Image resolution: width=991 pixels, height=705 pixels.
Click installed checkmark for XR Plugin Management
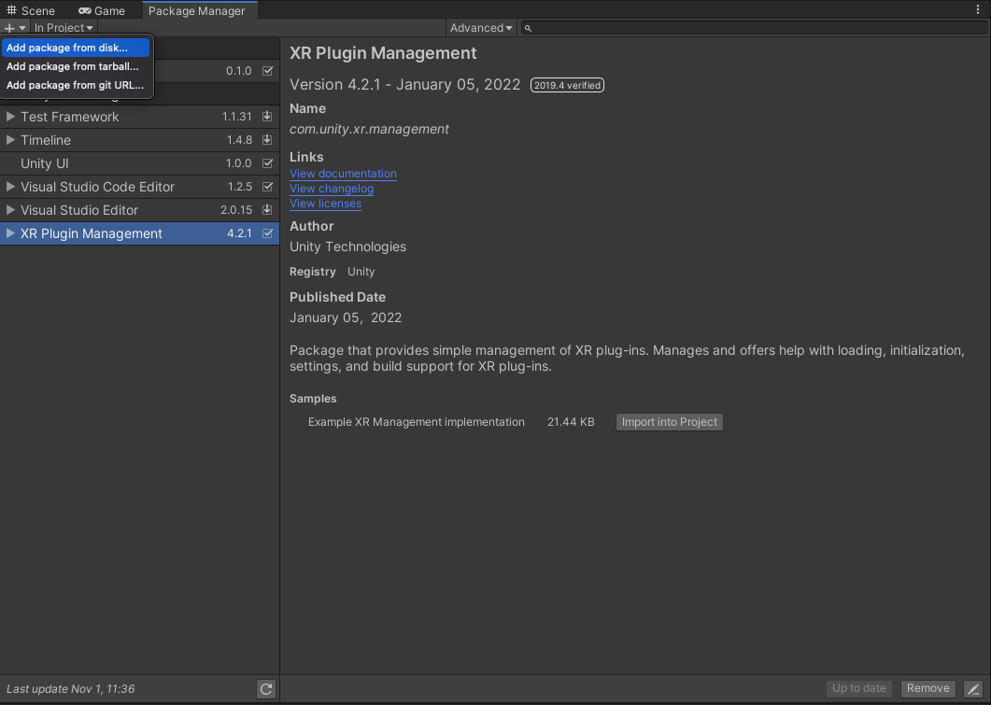268,233
